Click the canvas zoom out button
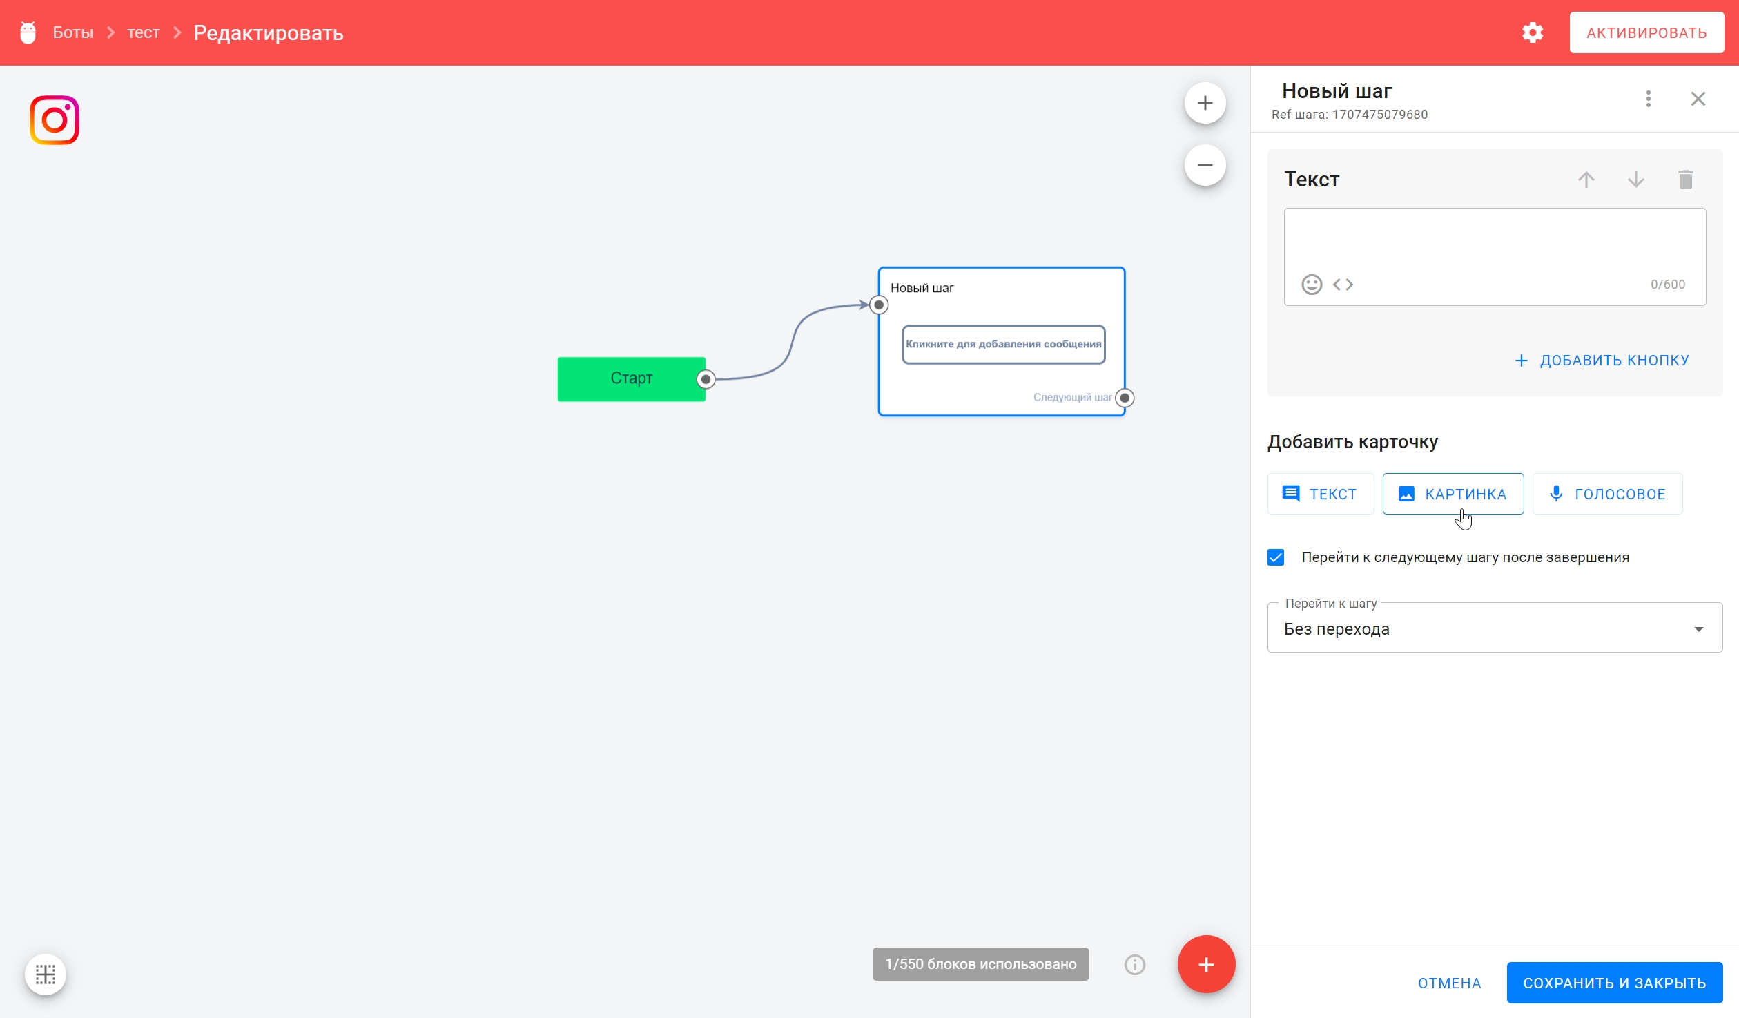 1205,166
